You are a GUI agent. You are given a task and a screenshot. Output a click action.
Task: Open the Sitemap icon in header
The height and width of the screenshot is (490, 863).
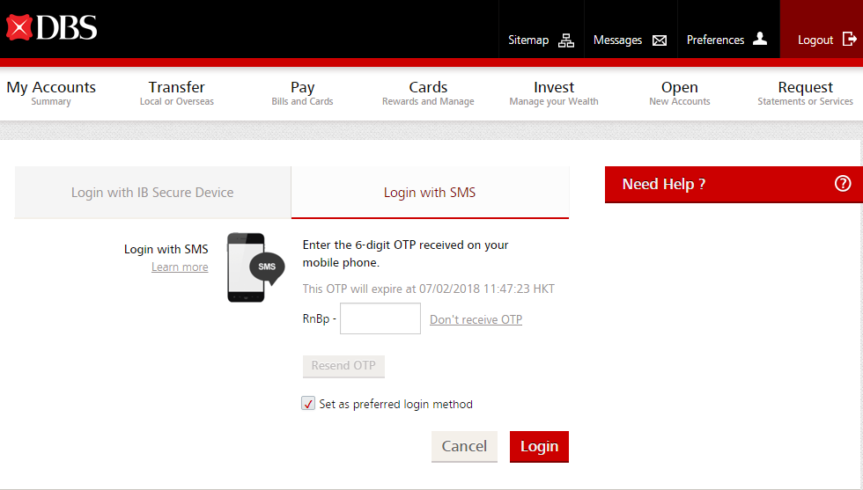coord(566,40)
